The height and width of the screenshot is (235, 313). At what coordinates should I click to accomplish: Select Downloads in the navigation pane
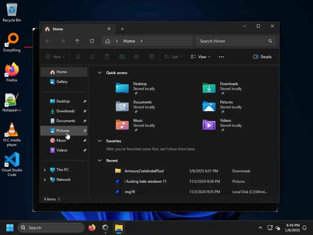point(64,111)
